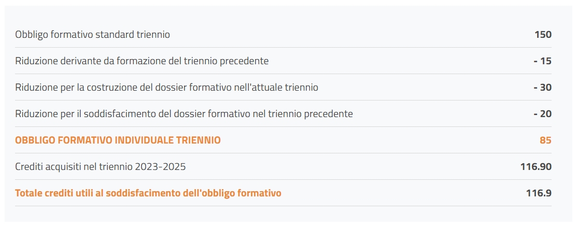Select the orange 85 individual obligation value
Image resolution: width=577 pixels, height=228 pixels.
pos(545,140)
